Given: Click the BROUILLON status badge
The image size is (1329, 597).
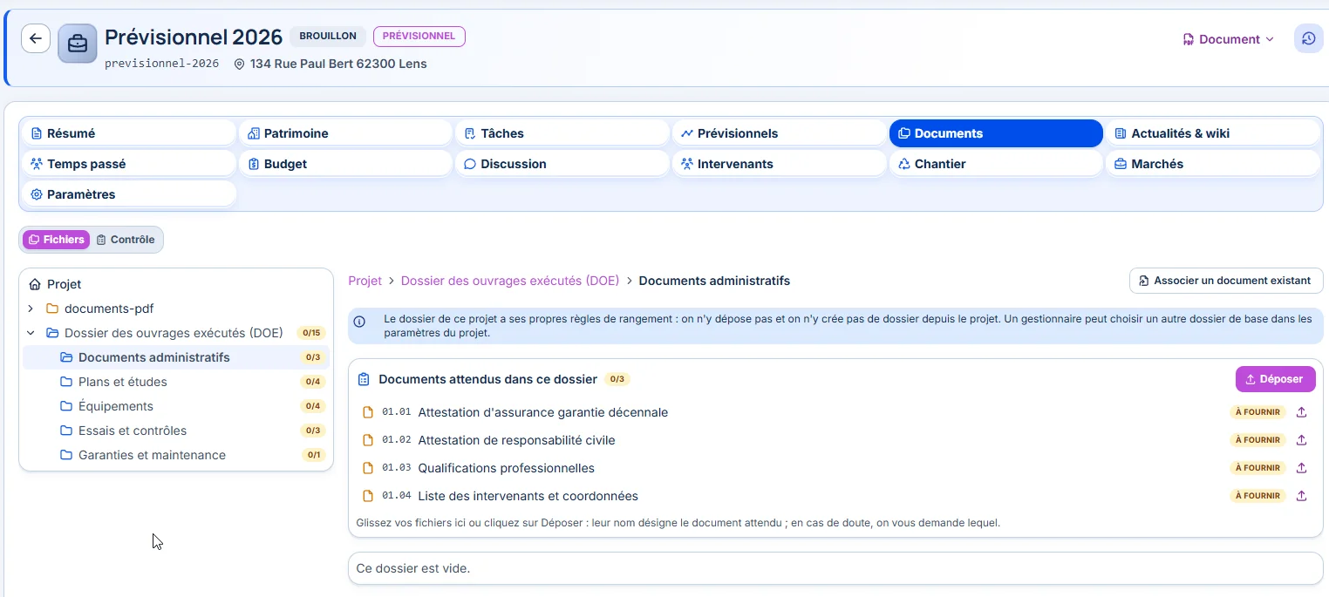Looking at the screenshot, I should [x=328, y=37].
